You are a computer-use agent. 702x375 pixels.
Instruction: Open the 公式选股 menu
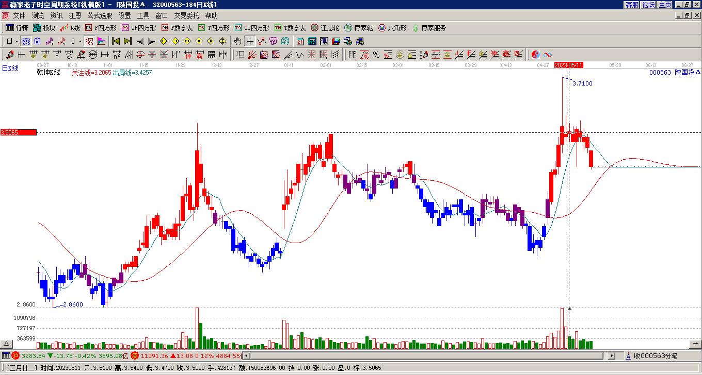pos(100,15)
